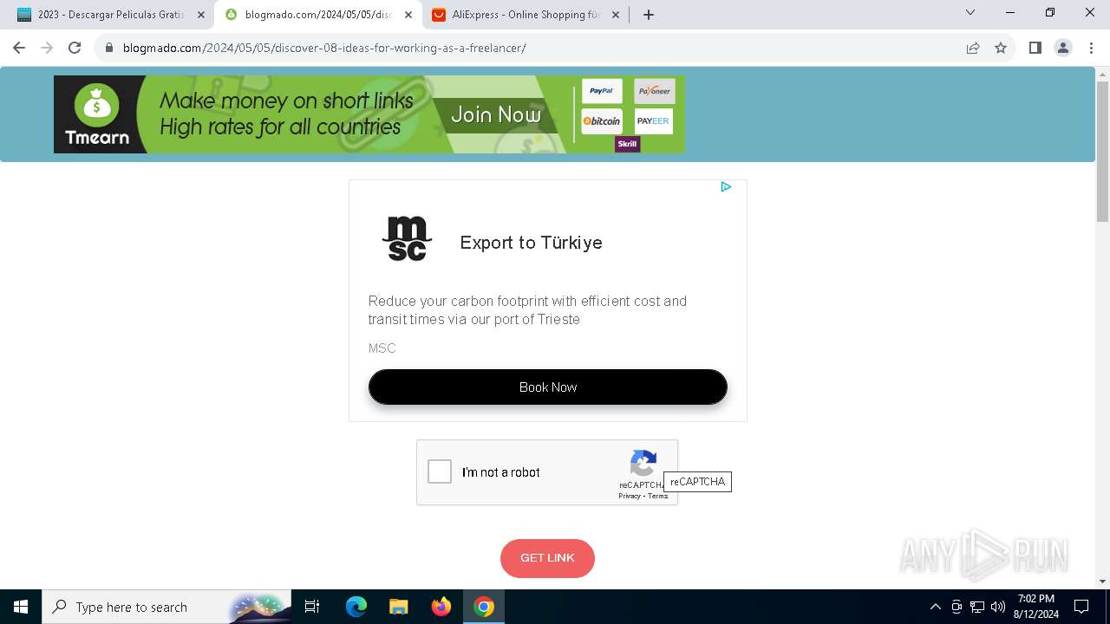
Task: Click the MSC advertiser name
Action: pyautogui.click(x=382, y=348)
